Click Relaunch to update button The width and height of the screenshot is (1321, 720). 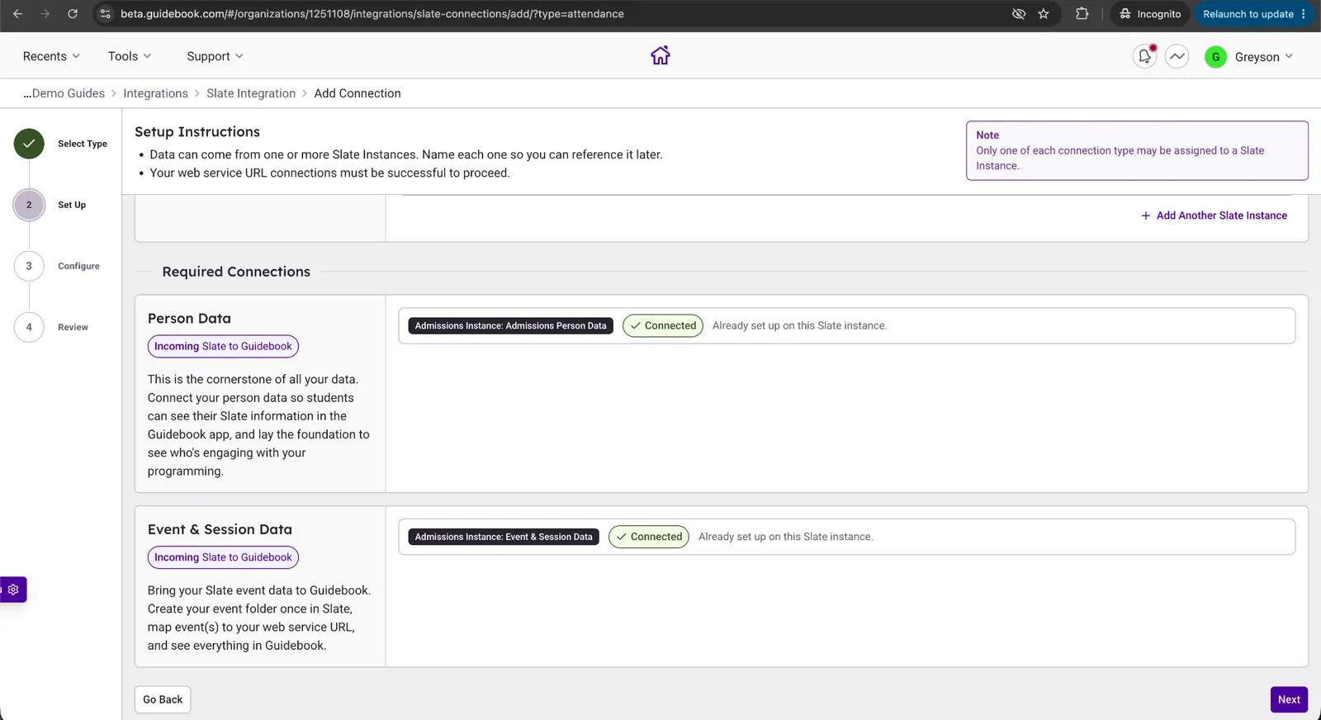coord(1254,14)
